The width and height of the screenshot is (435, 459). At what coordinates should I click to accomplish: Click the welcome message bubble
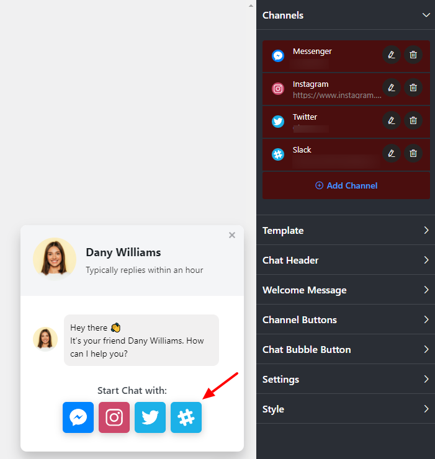(141, 340)
